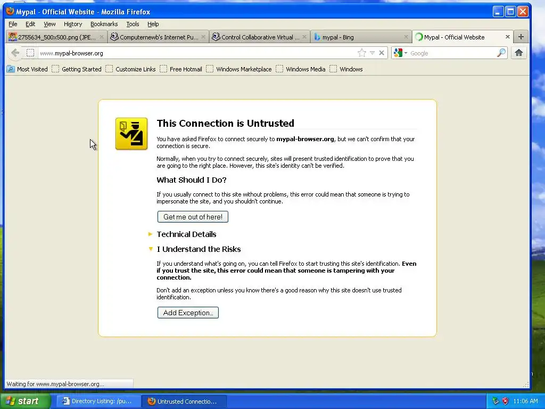Click the Add Exception... button

click(x=188, y=313)
